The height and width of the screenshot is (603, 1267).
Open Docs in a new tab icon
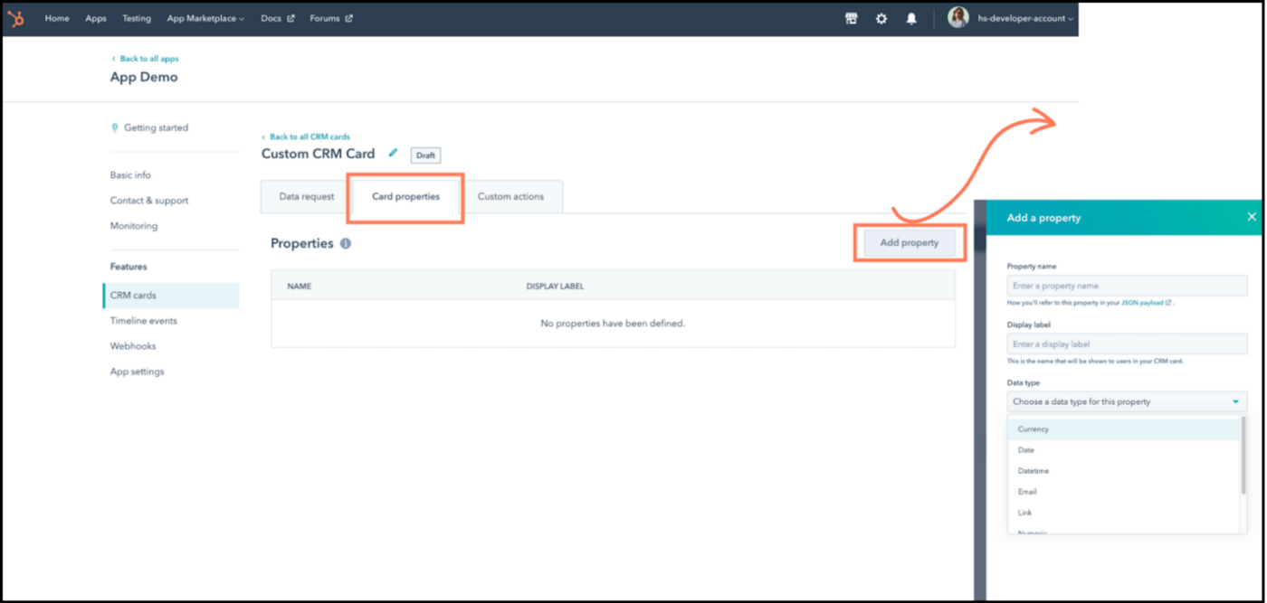(x=289, y=17)
